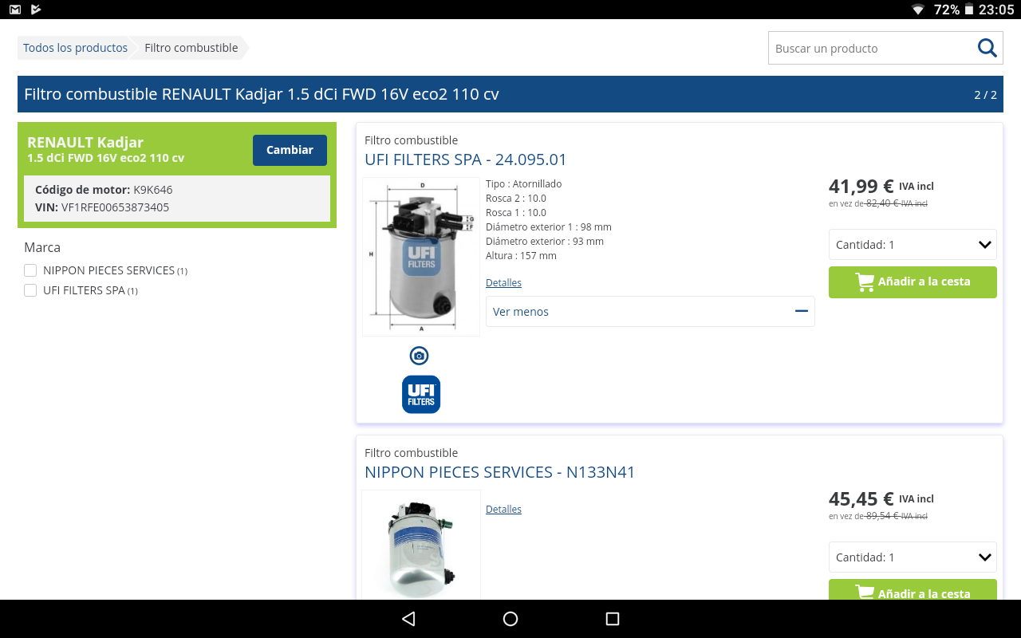The image size is (1021, 638).
Task: Click Diámetro exterior 1 : 98 mm
Action: pos(549,227)
